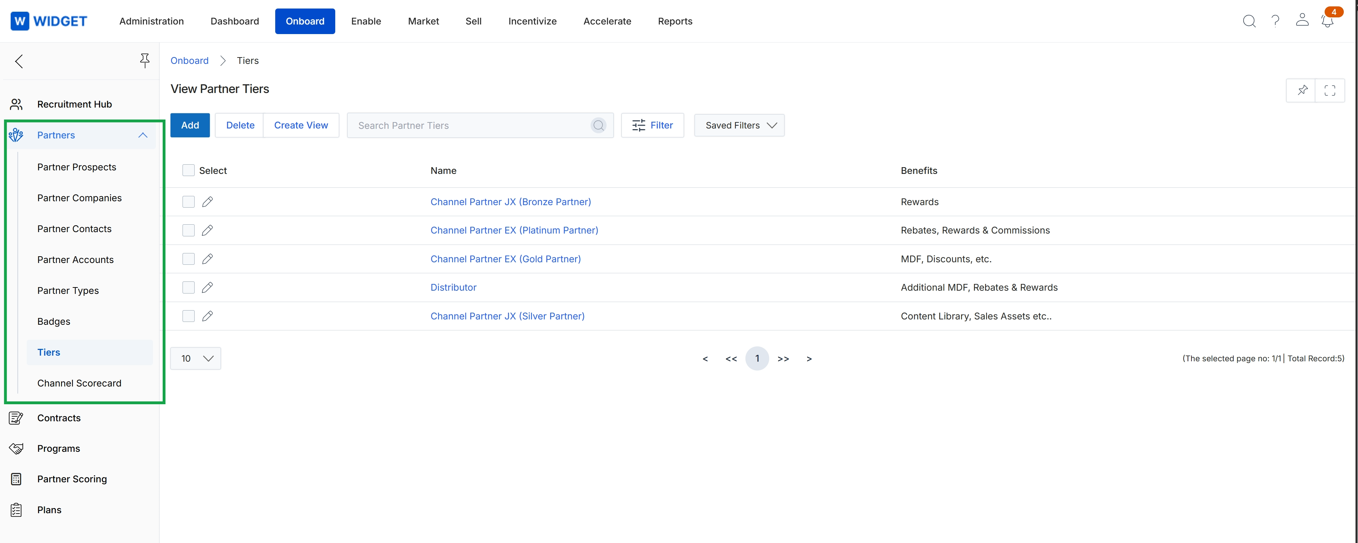The height and width of the screenshot is (543, 1358).
Task: Go to the Dashboard tab
Action: (x=235, y=21)
